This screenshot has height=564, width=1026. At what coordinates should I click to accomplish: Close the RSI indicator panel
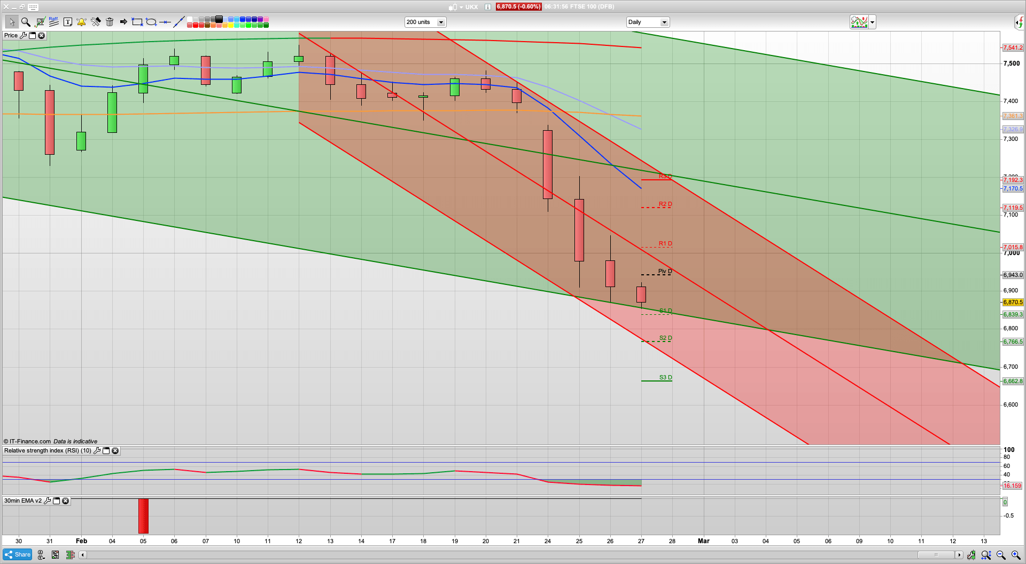[x=115, y=451]
